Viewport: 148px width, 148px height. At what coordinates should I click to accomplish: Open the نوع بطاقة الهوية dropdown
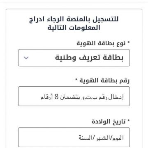point(74,58)
